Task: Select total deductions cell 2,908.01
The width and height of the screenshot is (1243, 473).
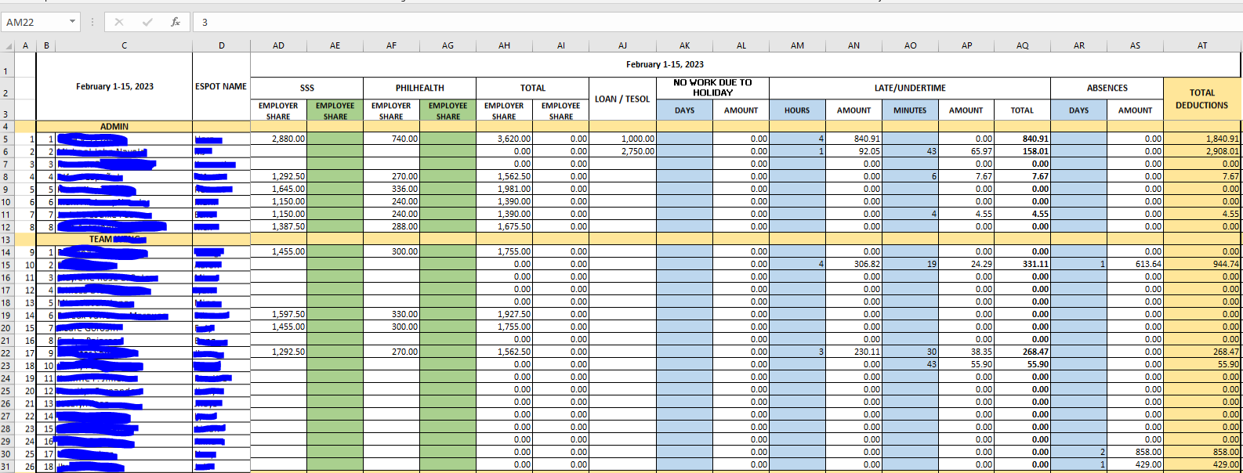Action: pyautogui.click(x=1202, y=151)
